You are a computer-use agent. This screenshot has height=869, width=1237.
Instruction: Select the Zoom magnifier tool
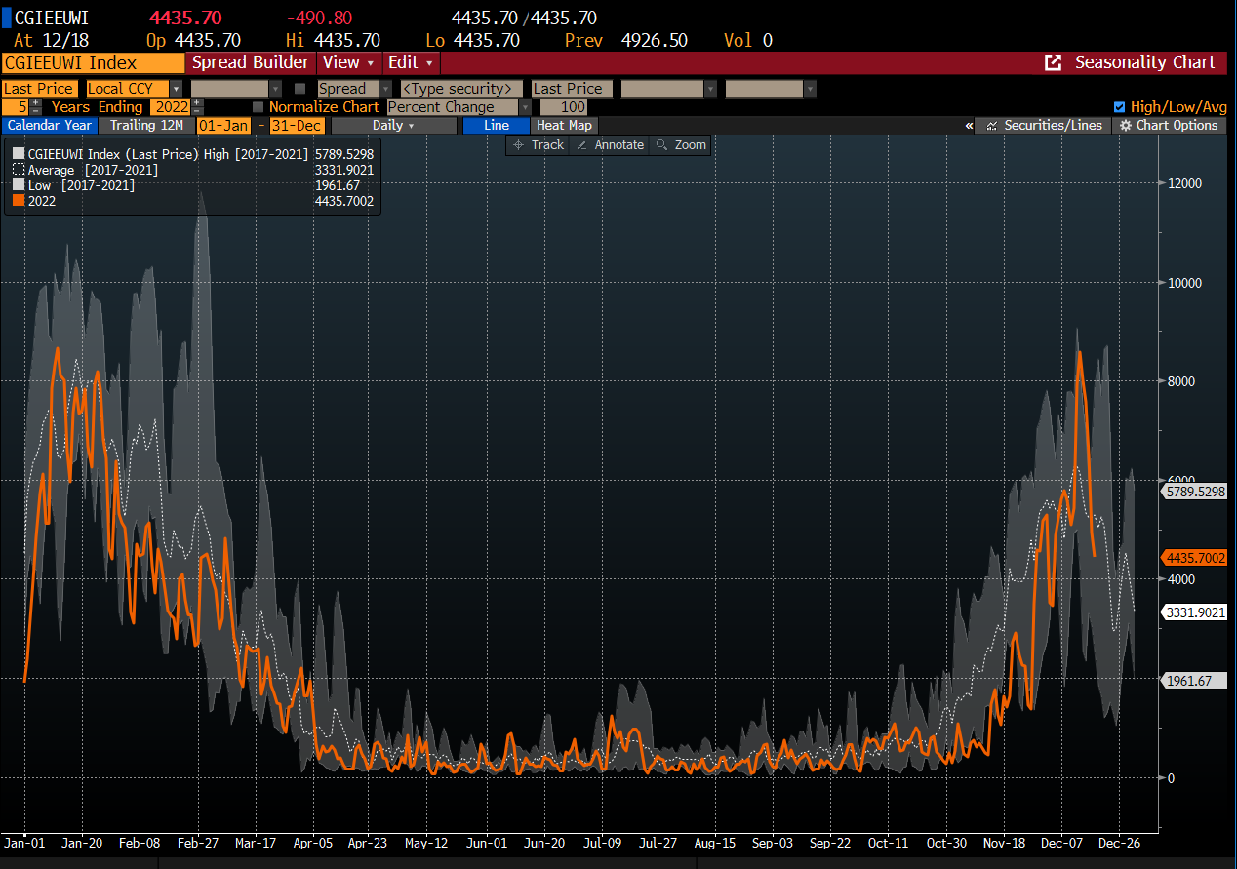(681, 144)
